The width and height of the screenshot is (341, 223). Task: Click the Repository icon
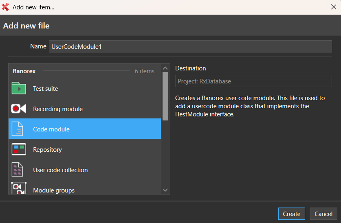tap(19, 149)
